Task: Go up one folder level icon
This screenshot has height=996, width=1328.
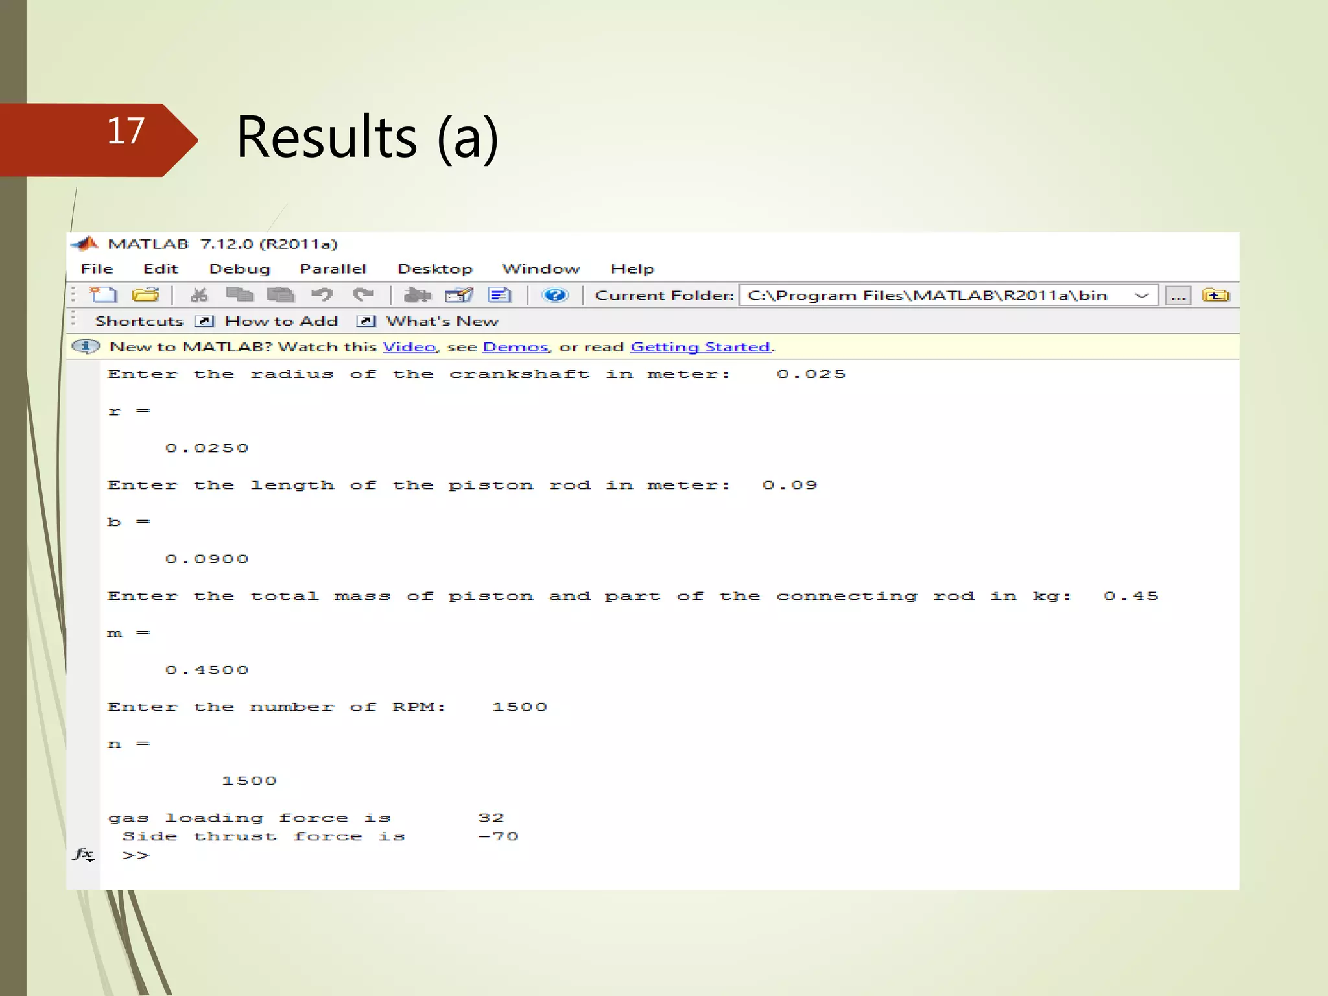Action: click(x=1215, y=295)
